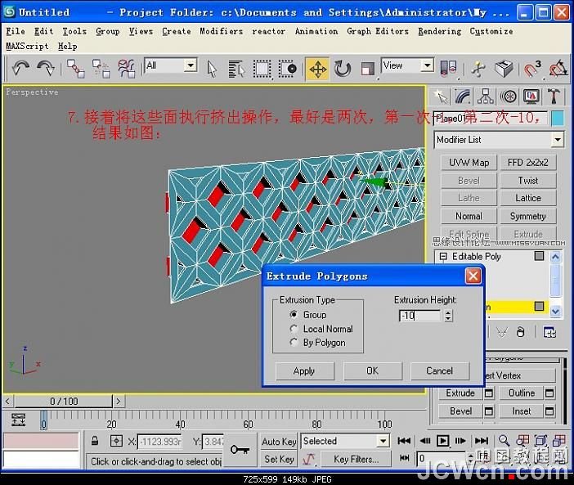The width and height of the screenshot is (574, 485).
Task: Click the Lattice modifier button
Action: [528, 198]
